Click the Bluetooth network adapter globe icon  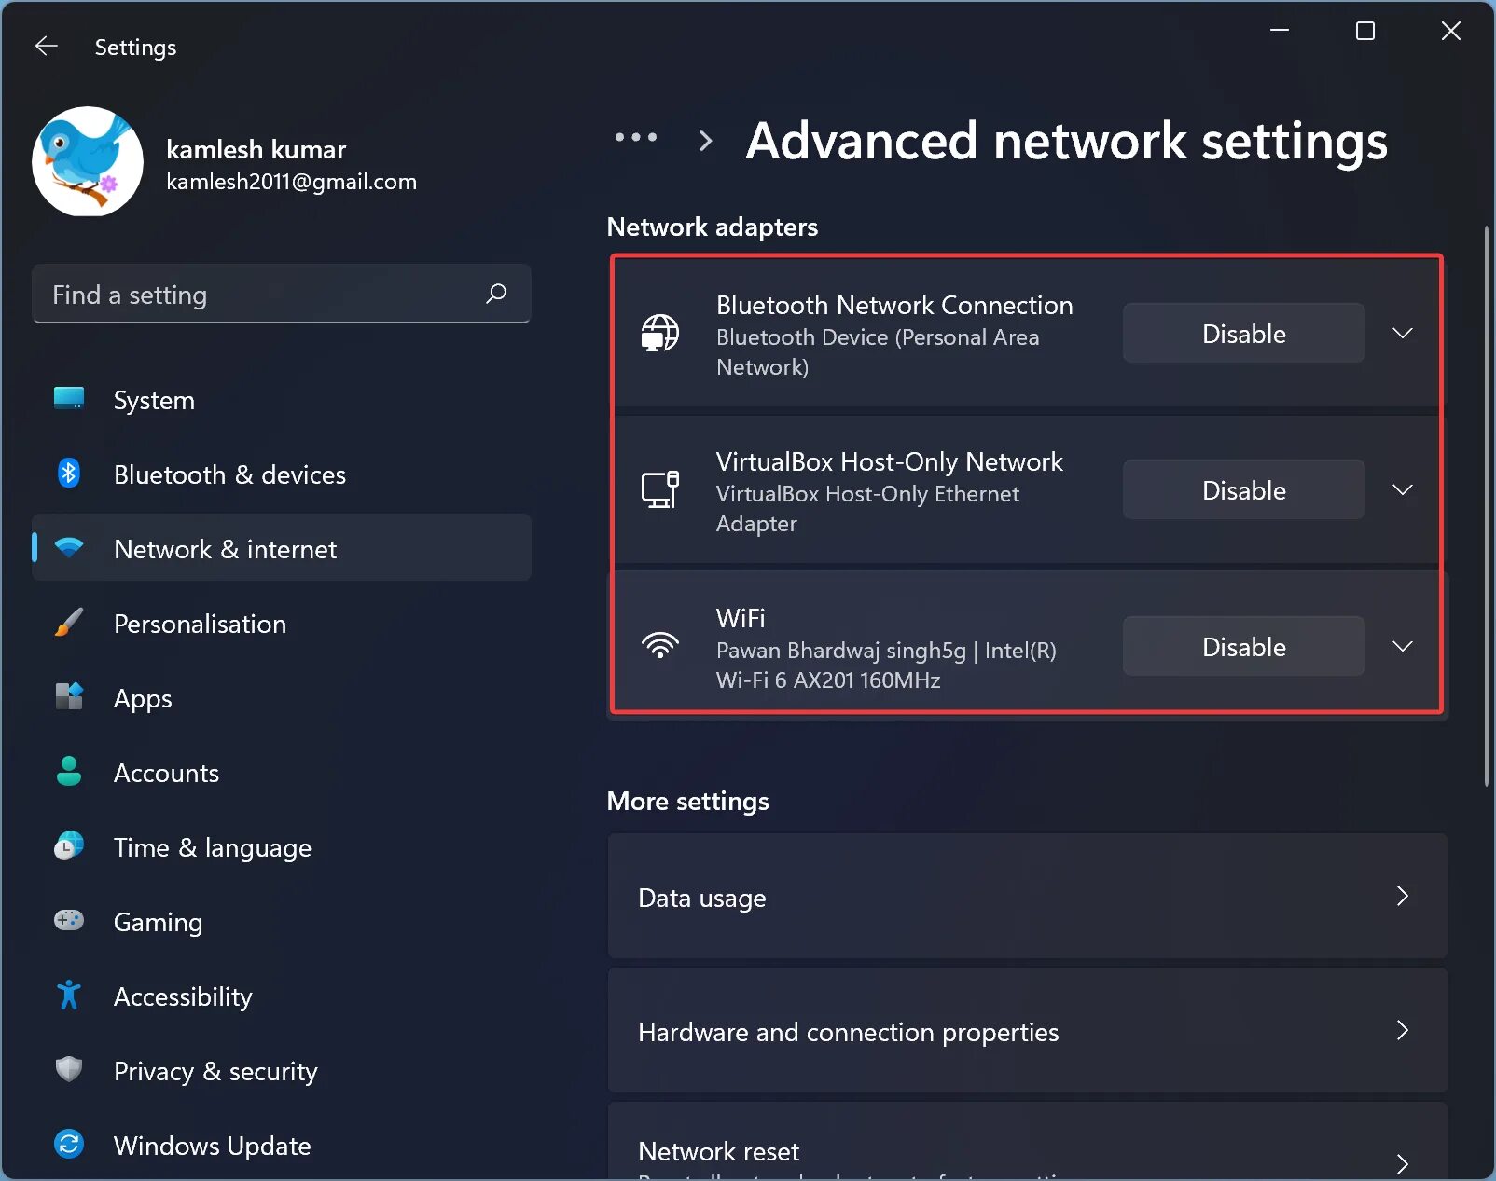point(660,333)
